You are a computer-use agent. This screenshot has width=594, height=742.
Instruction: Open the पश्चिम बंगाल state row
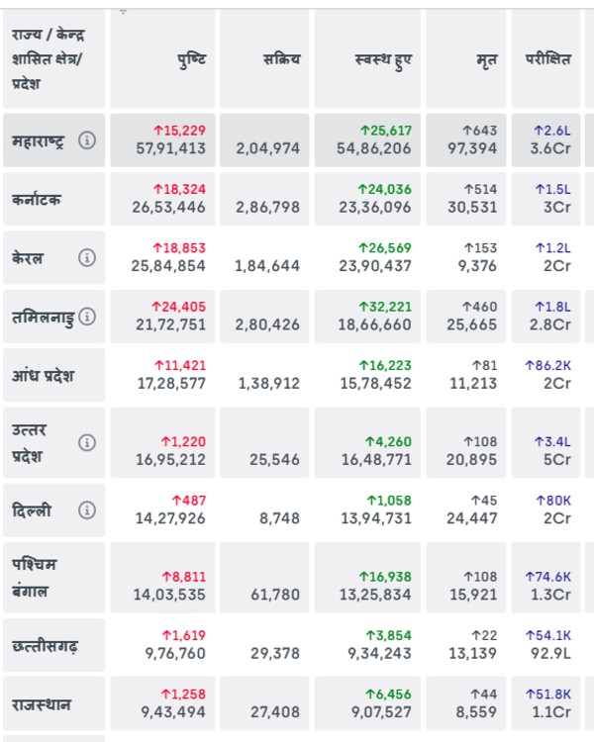(38, 578)
